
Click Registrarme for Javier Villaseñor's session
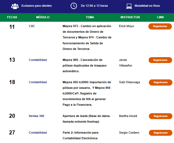[x=160, y=60]
